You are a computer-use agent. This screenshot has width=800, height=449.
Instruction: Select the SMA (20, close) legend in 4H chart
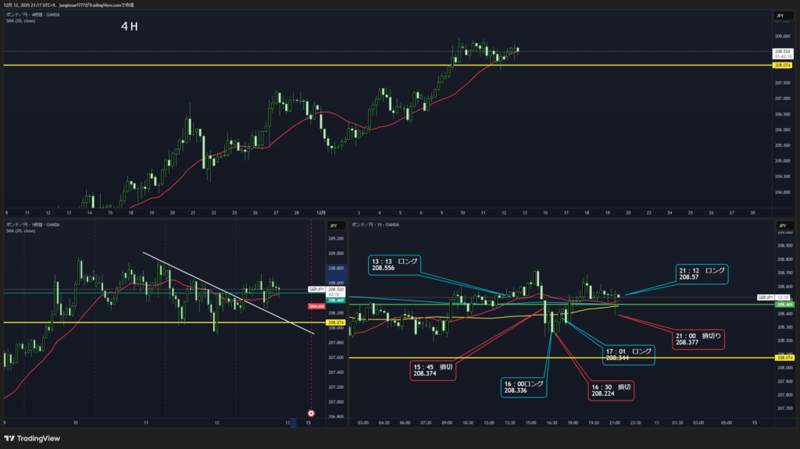coord(21,21)
